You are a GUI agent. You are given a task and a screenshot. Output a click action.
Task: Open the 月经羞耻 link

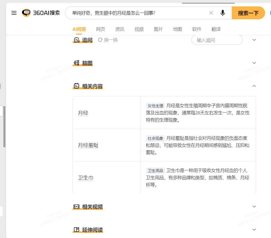click(x=88, y=145)
